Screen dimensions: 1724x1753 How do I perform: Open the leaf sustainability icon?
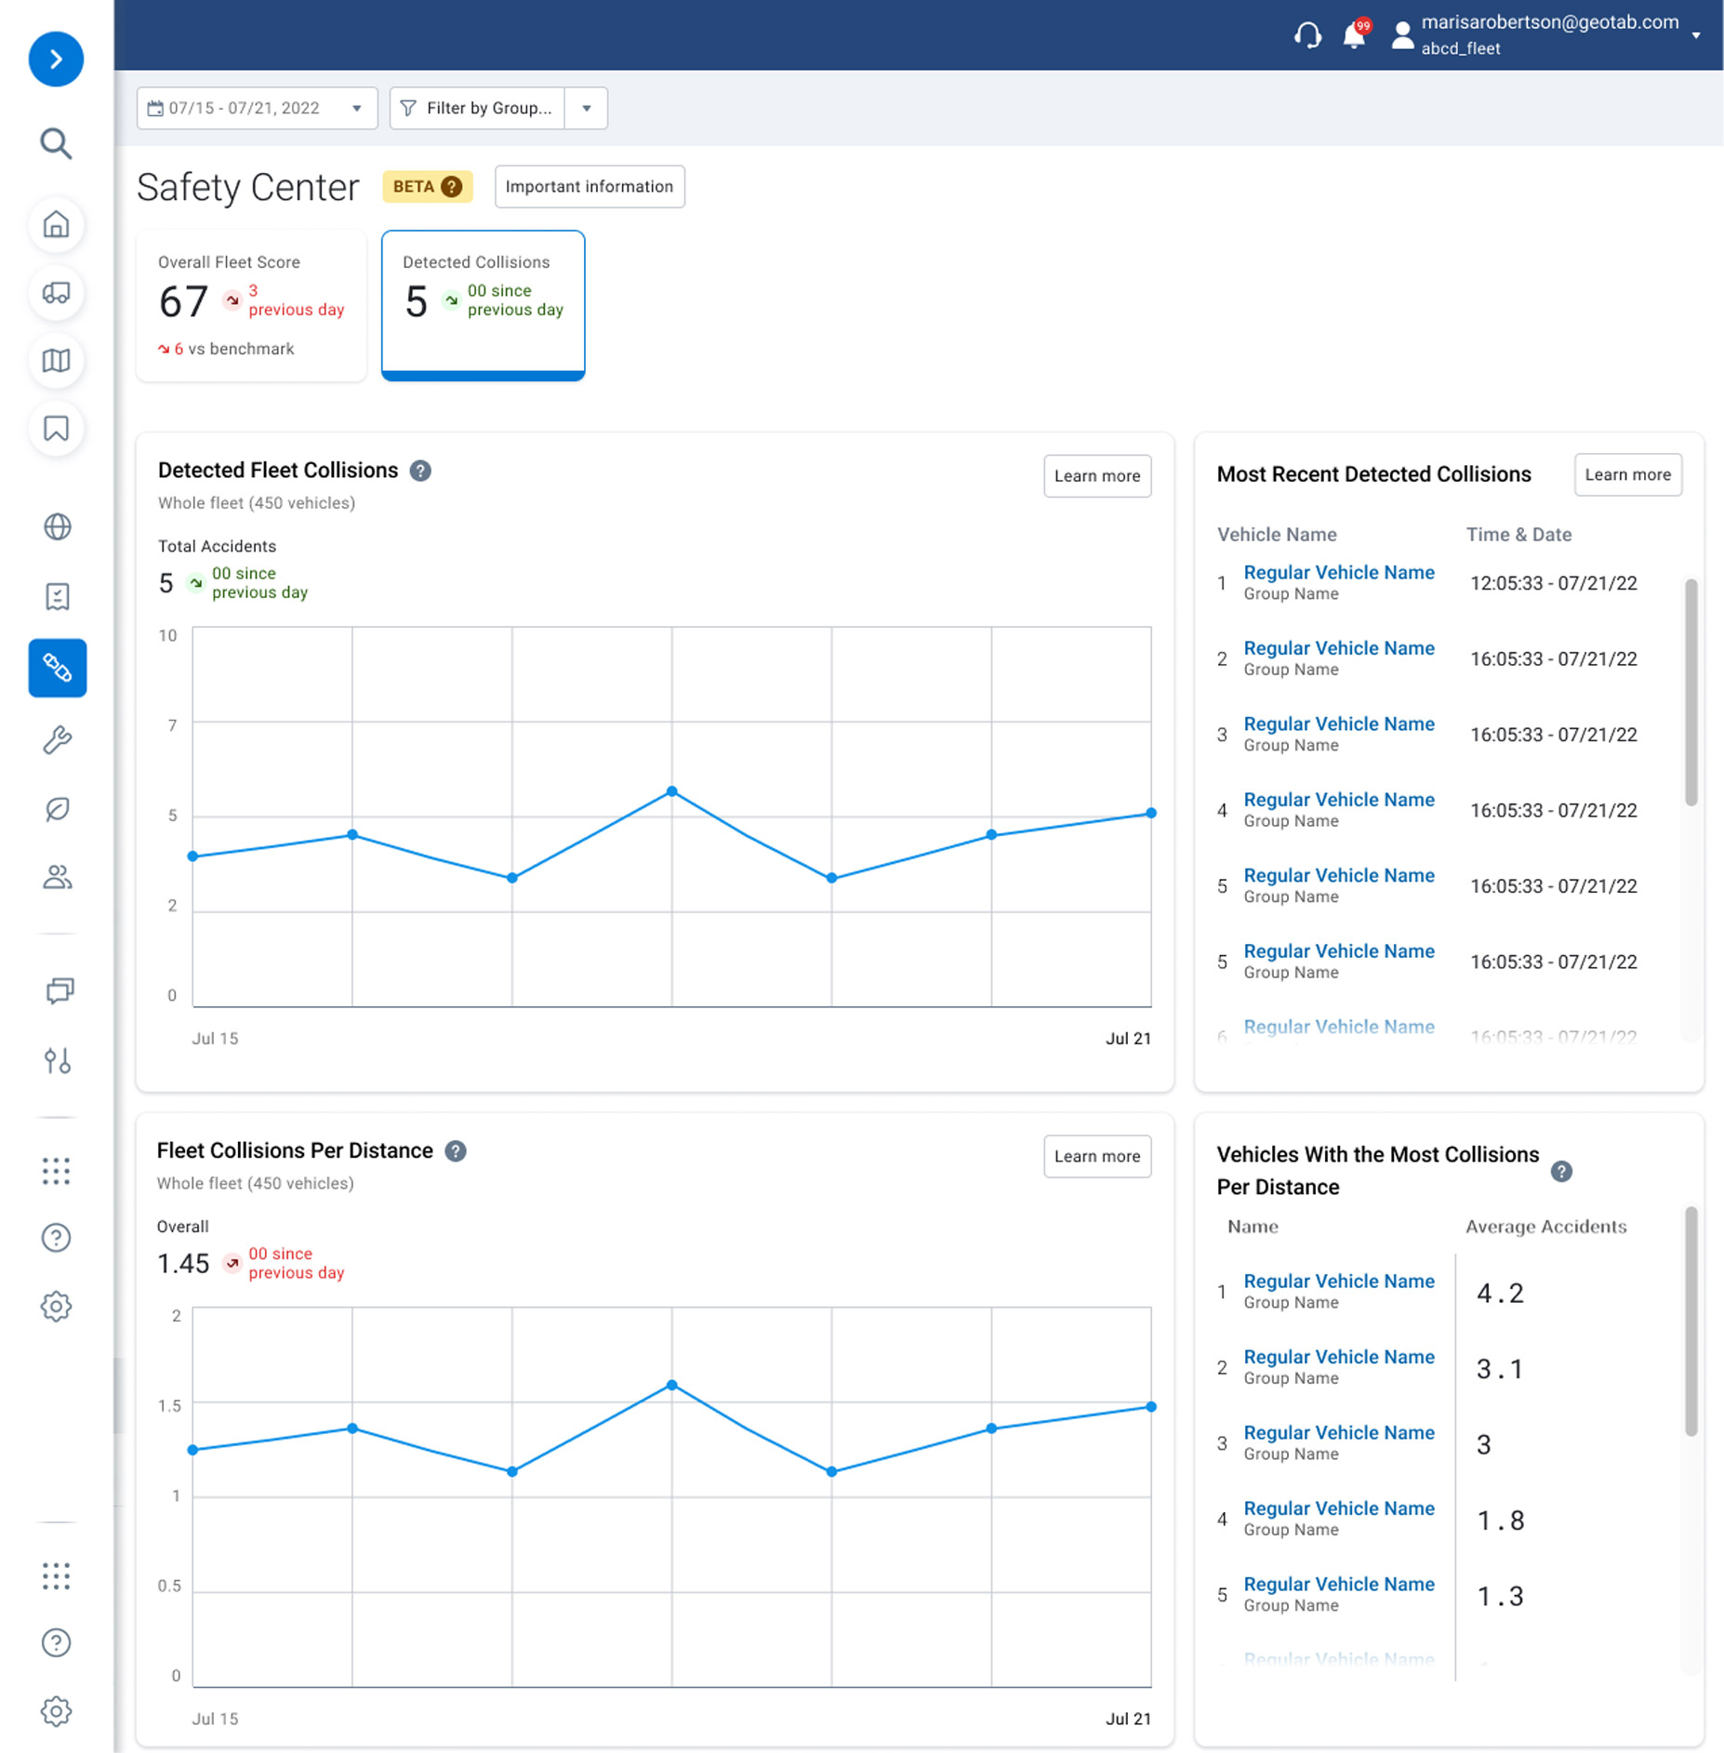click(57, 809)
